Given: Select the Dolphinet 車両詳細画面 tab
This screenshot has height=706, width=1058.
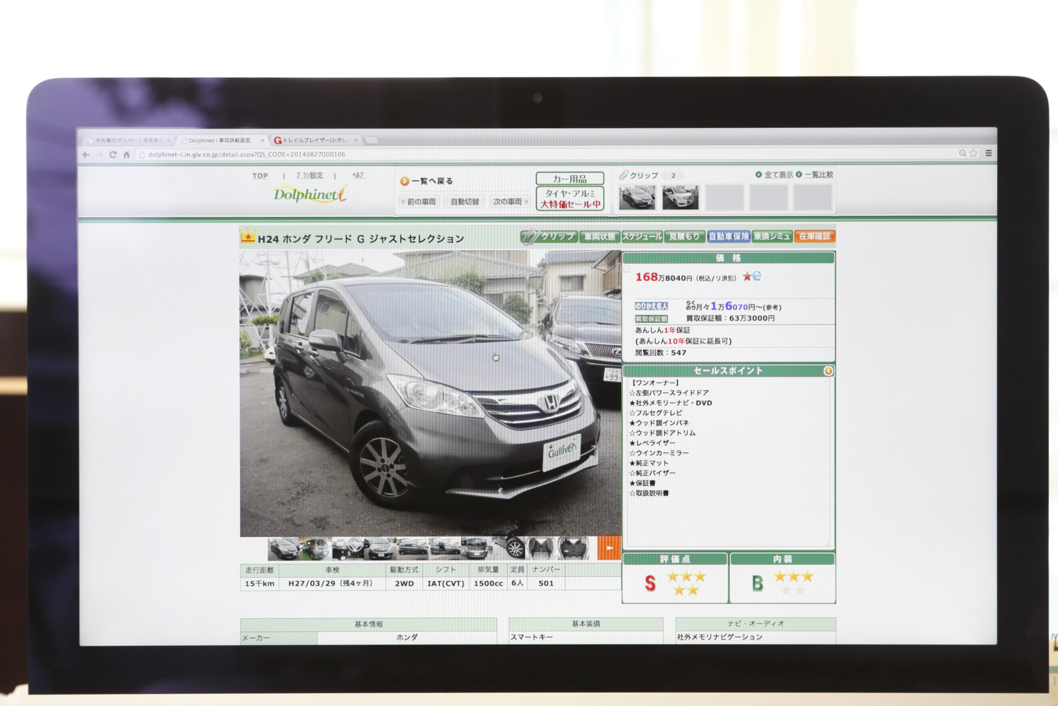Looking at the screenshot, I should [x=219, y=141].
